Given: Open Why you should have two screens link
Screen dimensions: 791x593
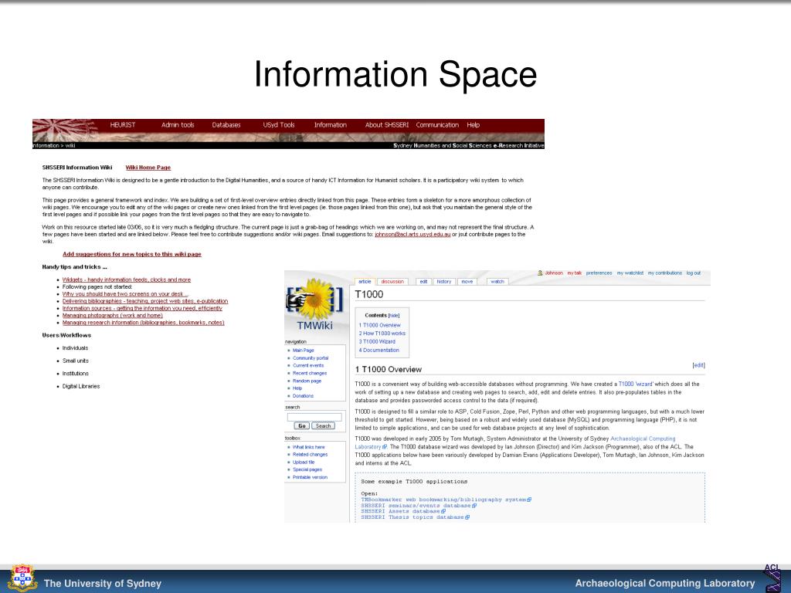Looking at the screenshot, I should tap(125, 294).
